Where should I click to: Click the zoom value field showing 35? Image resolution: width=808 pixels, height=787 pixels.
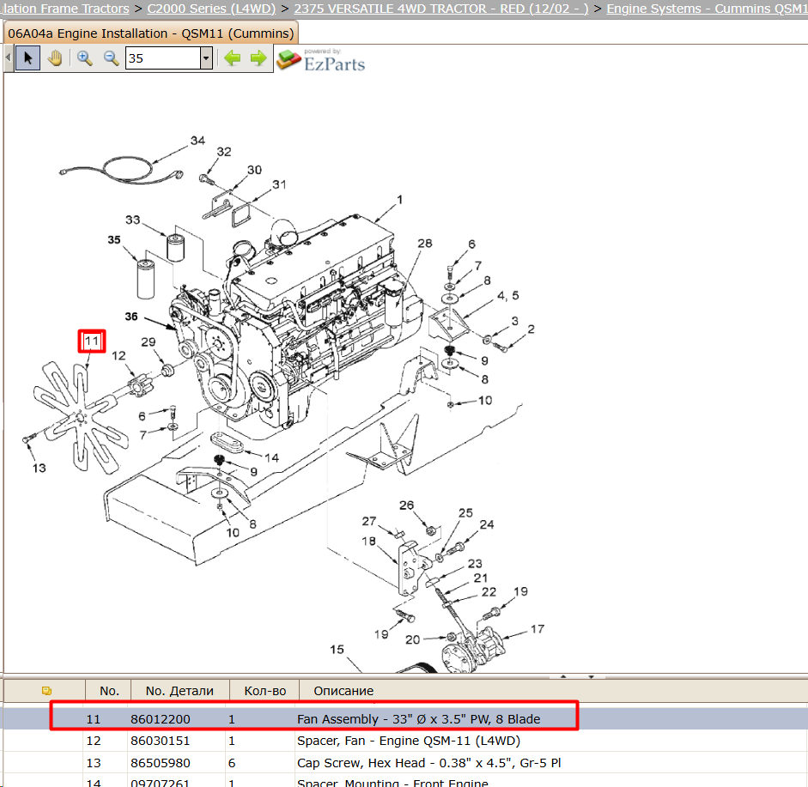[x=163, y=58]
